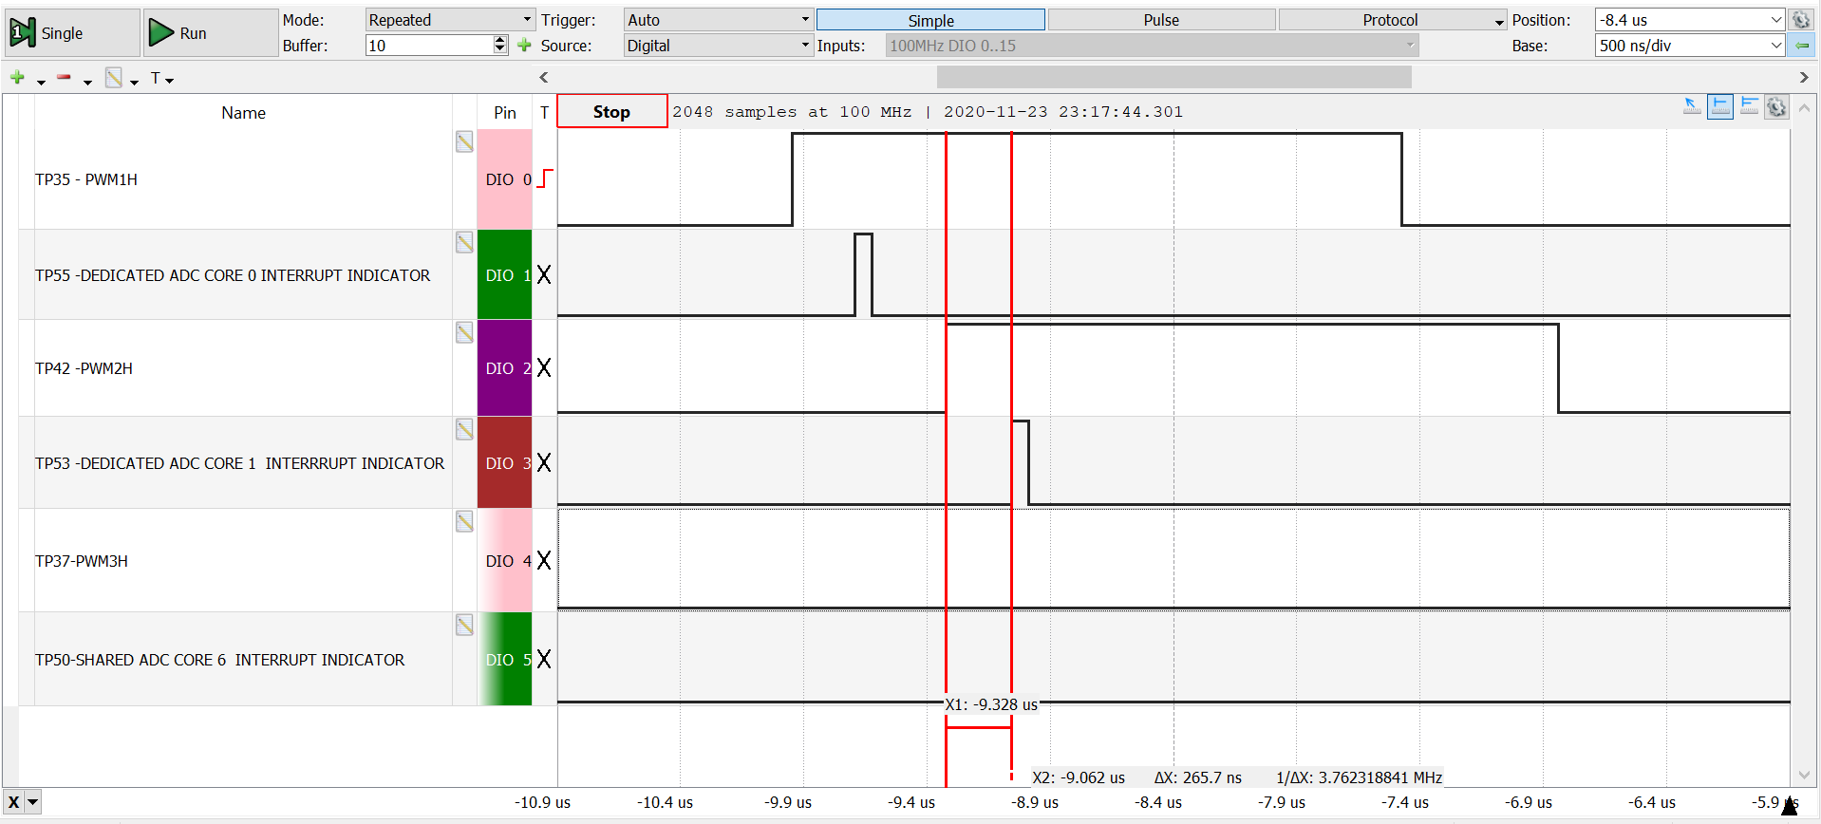Select the TP37-PWM3H channel name
This screenshot has height=824, width=1821.
click(x=82, y=561)
